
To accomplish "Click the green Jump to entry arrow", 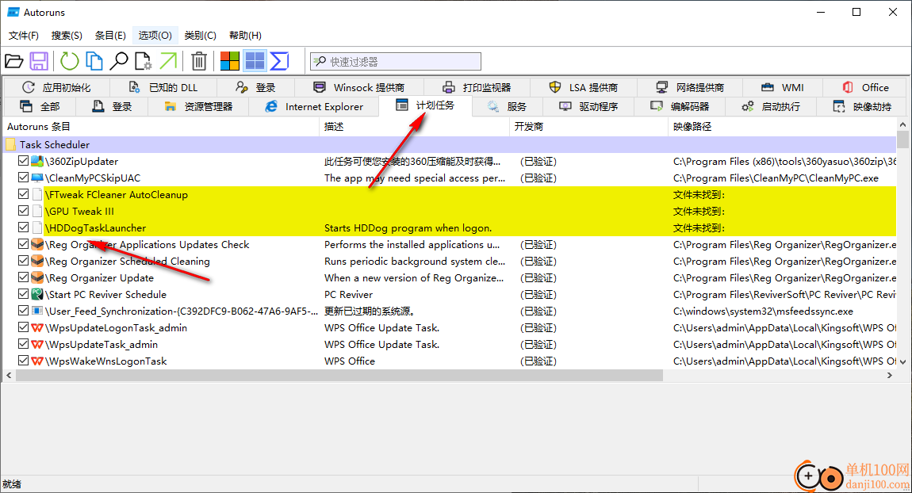I will point(168,61).
